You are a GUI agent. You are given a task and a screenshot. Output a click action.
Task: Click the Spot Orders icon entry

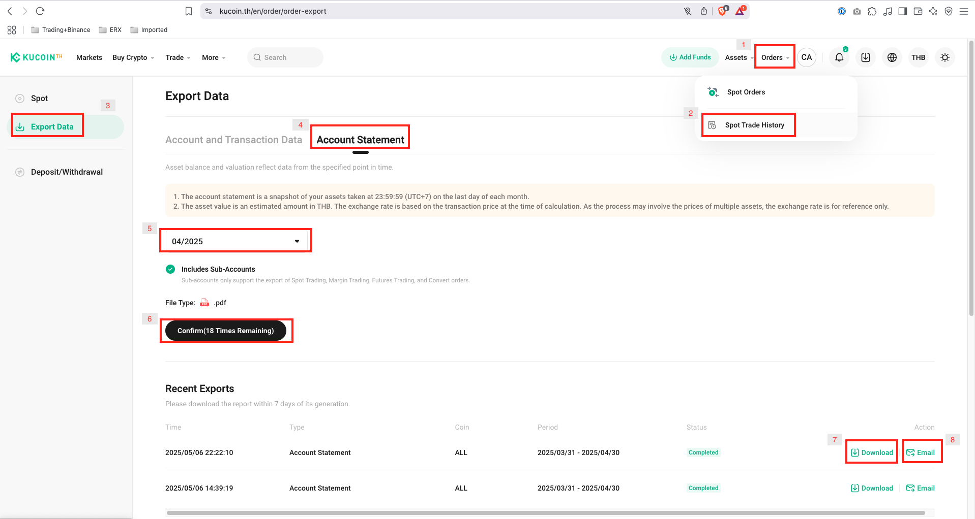pos(712,92)
